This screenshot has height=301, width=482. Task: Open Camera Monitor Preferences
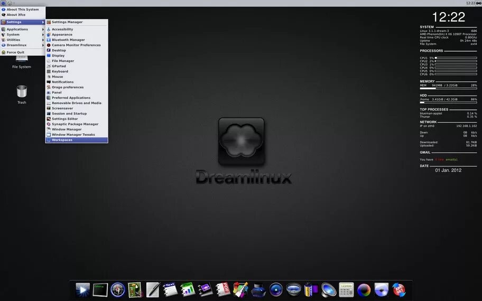(77, 45)
